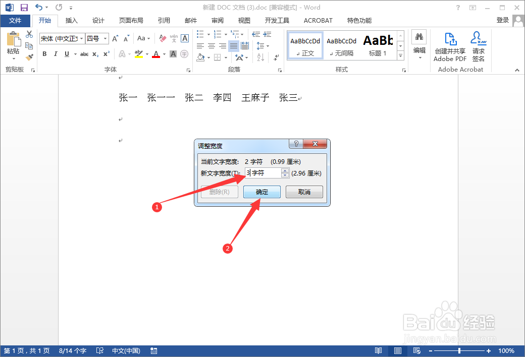This screenshot has width=525, height=357.
Task: Open the font size dropdown
Action: [x=104, y=38]
